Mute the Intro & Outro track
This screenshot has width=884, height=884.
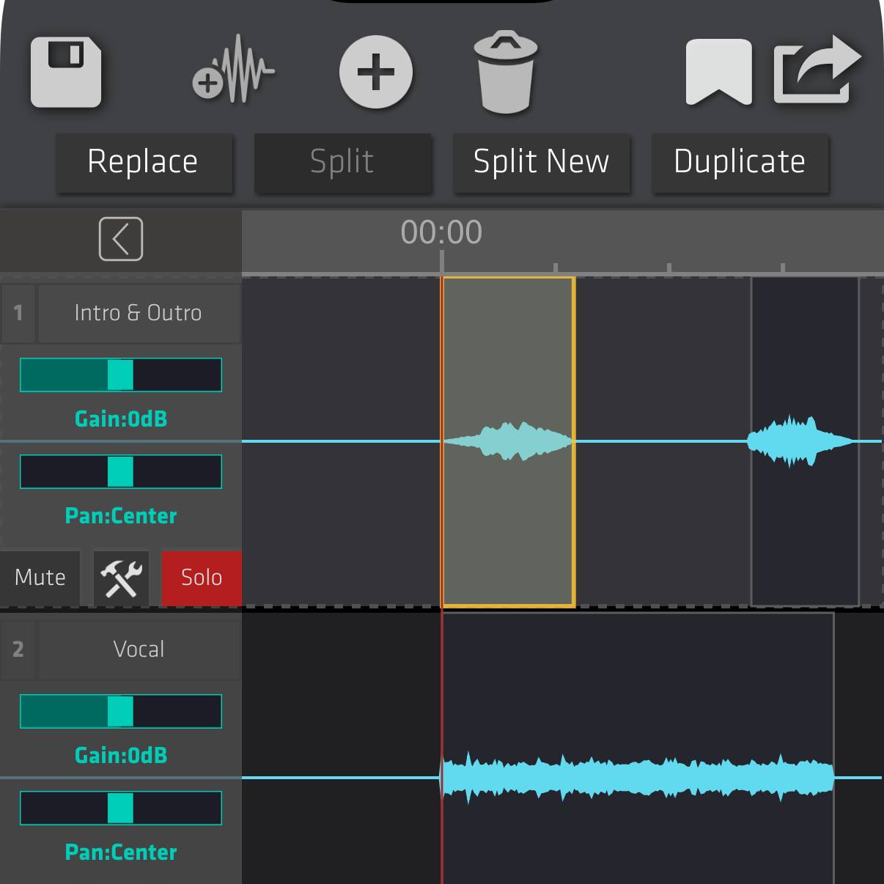click(40, 578)
